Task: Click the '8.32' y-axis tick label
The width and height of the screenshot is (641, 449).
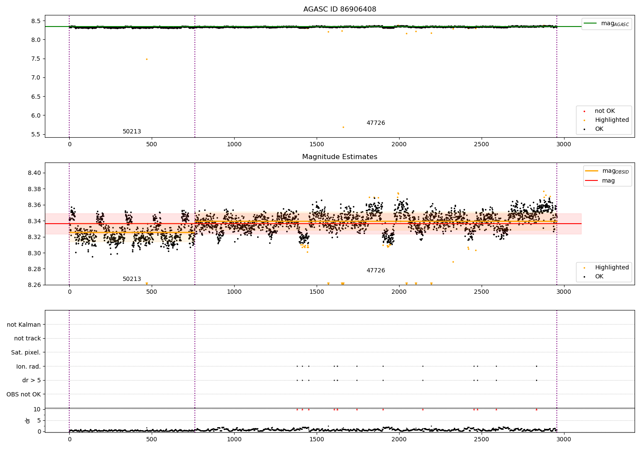Action: click(x=34, y=237)
